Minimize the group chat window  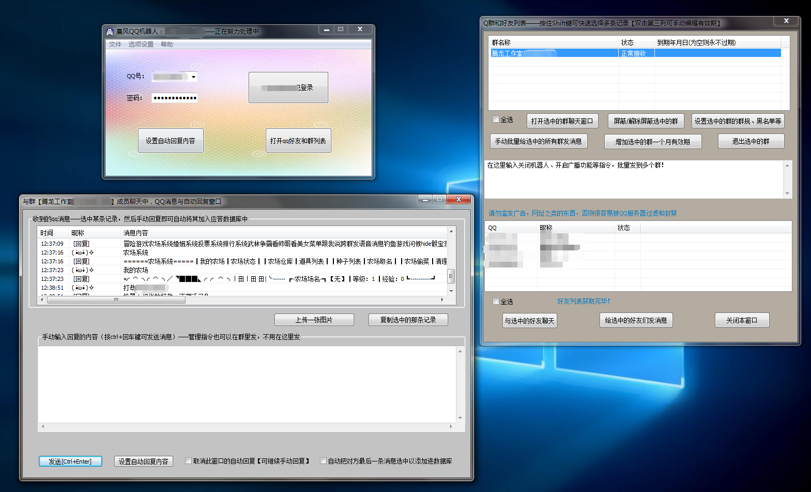coord(425,200)
